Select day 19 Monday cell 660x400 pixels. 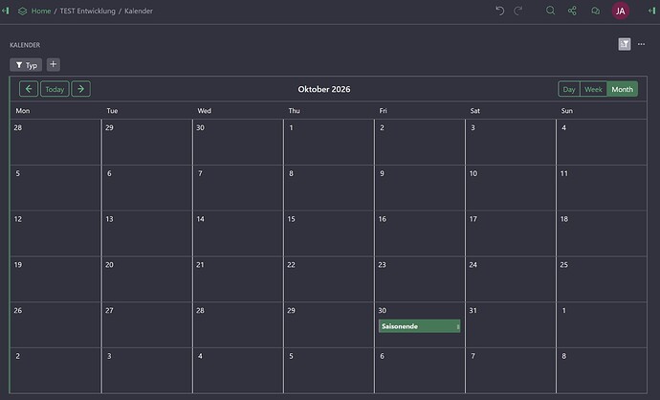[x=55, y=278]
